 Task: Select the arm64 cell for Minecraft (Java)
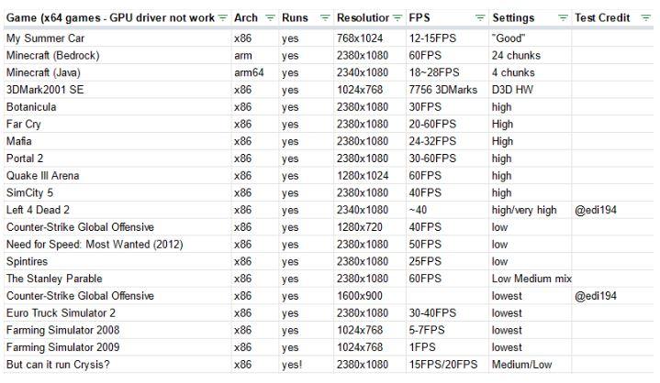pyautogui.click(x=249, y=72)
